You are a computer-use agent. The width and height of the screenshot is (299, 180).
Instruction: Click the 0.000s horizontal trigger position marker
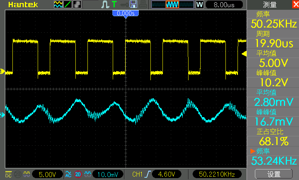pyautogui.click(x=126, y=13)
